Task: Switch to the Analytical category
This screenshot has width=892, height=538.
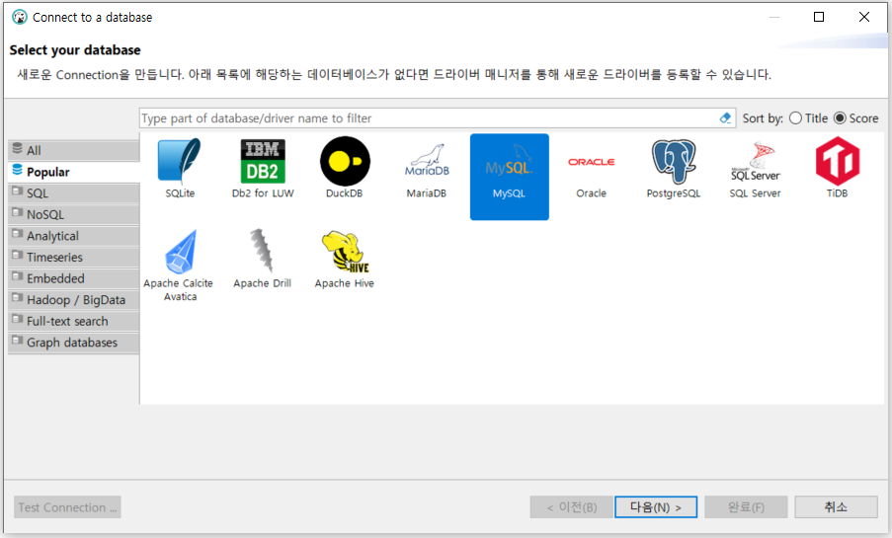Action: tap(73, 236)
